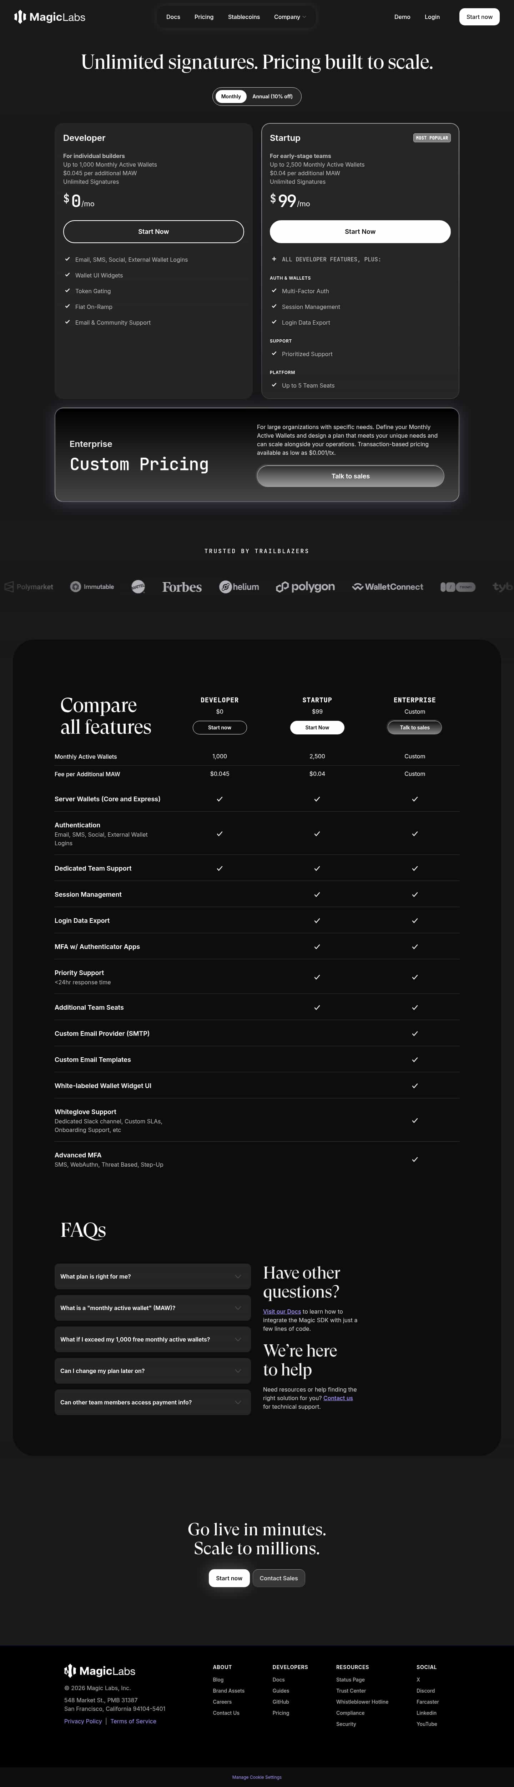Image resolution: width=514 pixels, height=1787 pixels.
Task: Expand the "Can I change my plan later on?" FAQ
Action: (x=152, y=1370)
